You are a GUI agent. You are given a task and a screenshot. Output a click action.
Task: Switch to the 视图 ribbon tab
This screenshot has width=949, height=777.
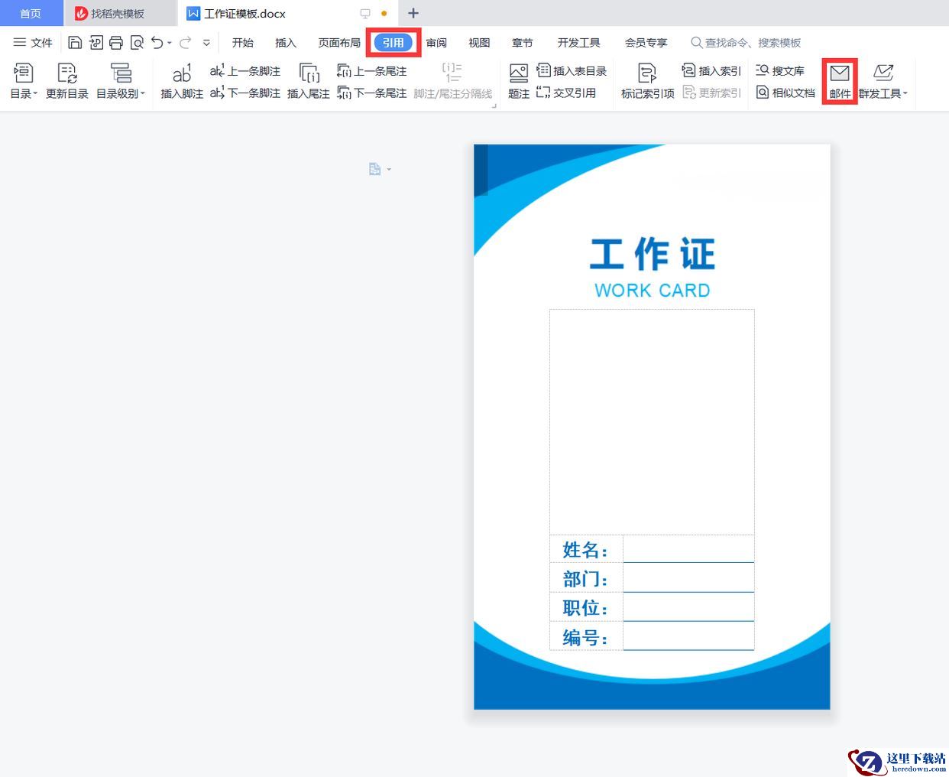tap(479, 43)
